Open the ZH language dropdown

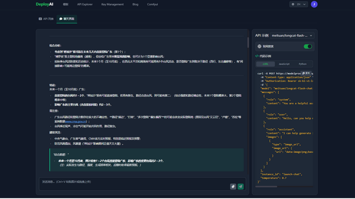[299, 4]
